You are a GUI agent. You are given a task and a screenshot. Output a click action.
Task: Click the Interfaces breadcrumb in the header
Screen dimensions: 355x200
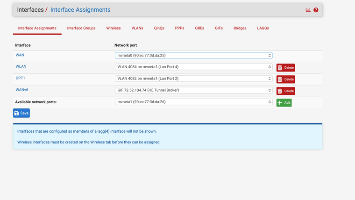point(30,10)
